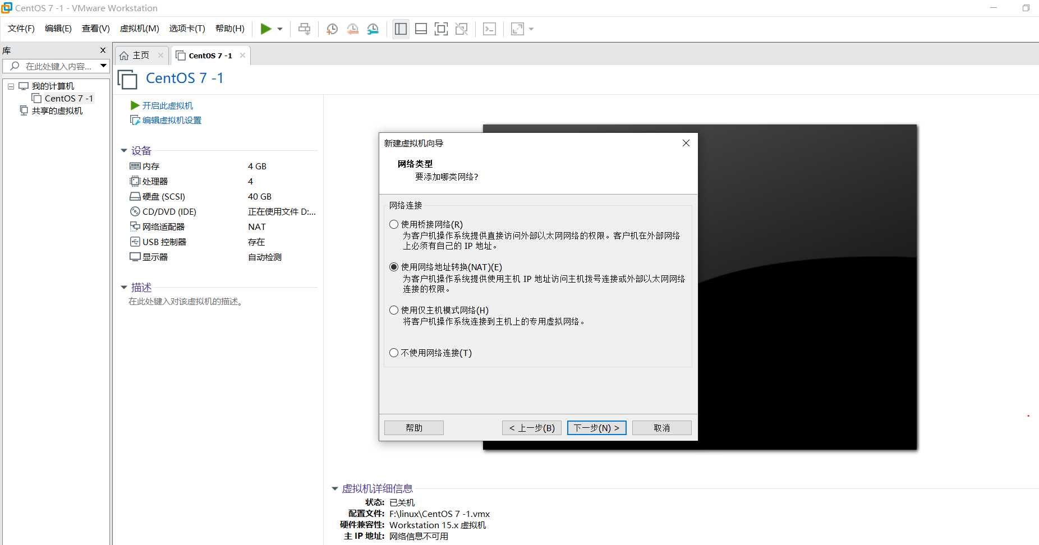
Task: Select 使用桥接网络(R) radio button
Action: coord(394,224)
